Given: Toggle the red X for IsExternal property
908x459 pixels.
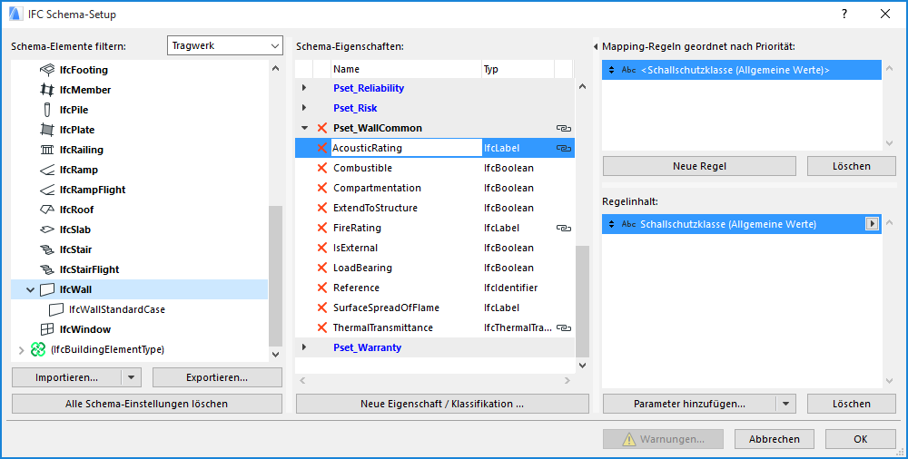Looking at the screenshot, I should (x=321, y=248).
